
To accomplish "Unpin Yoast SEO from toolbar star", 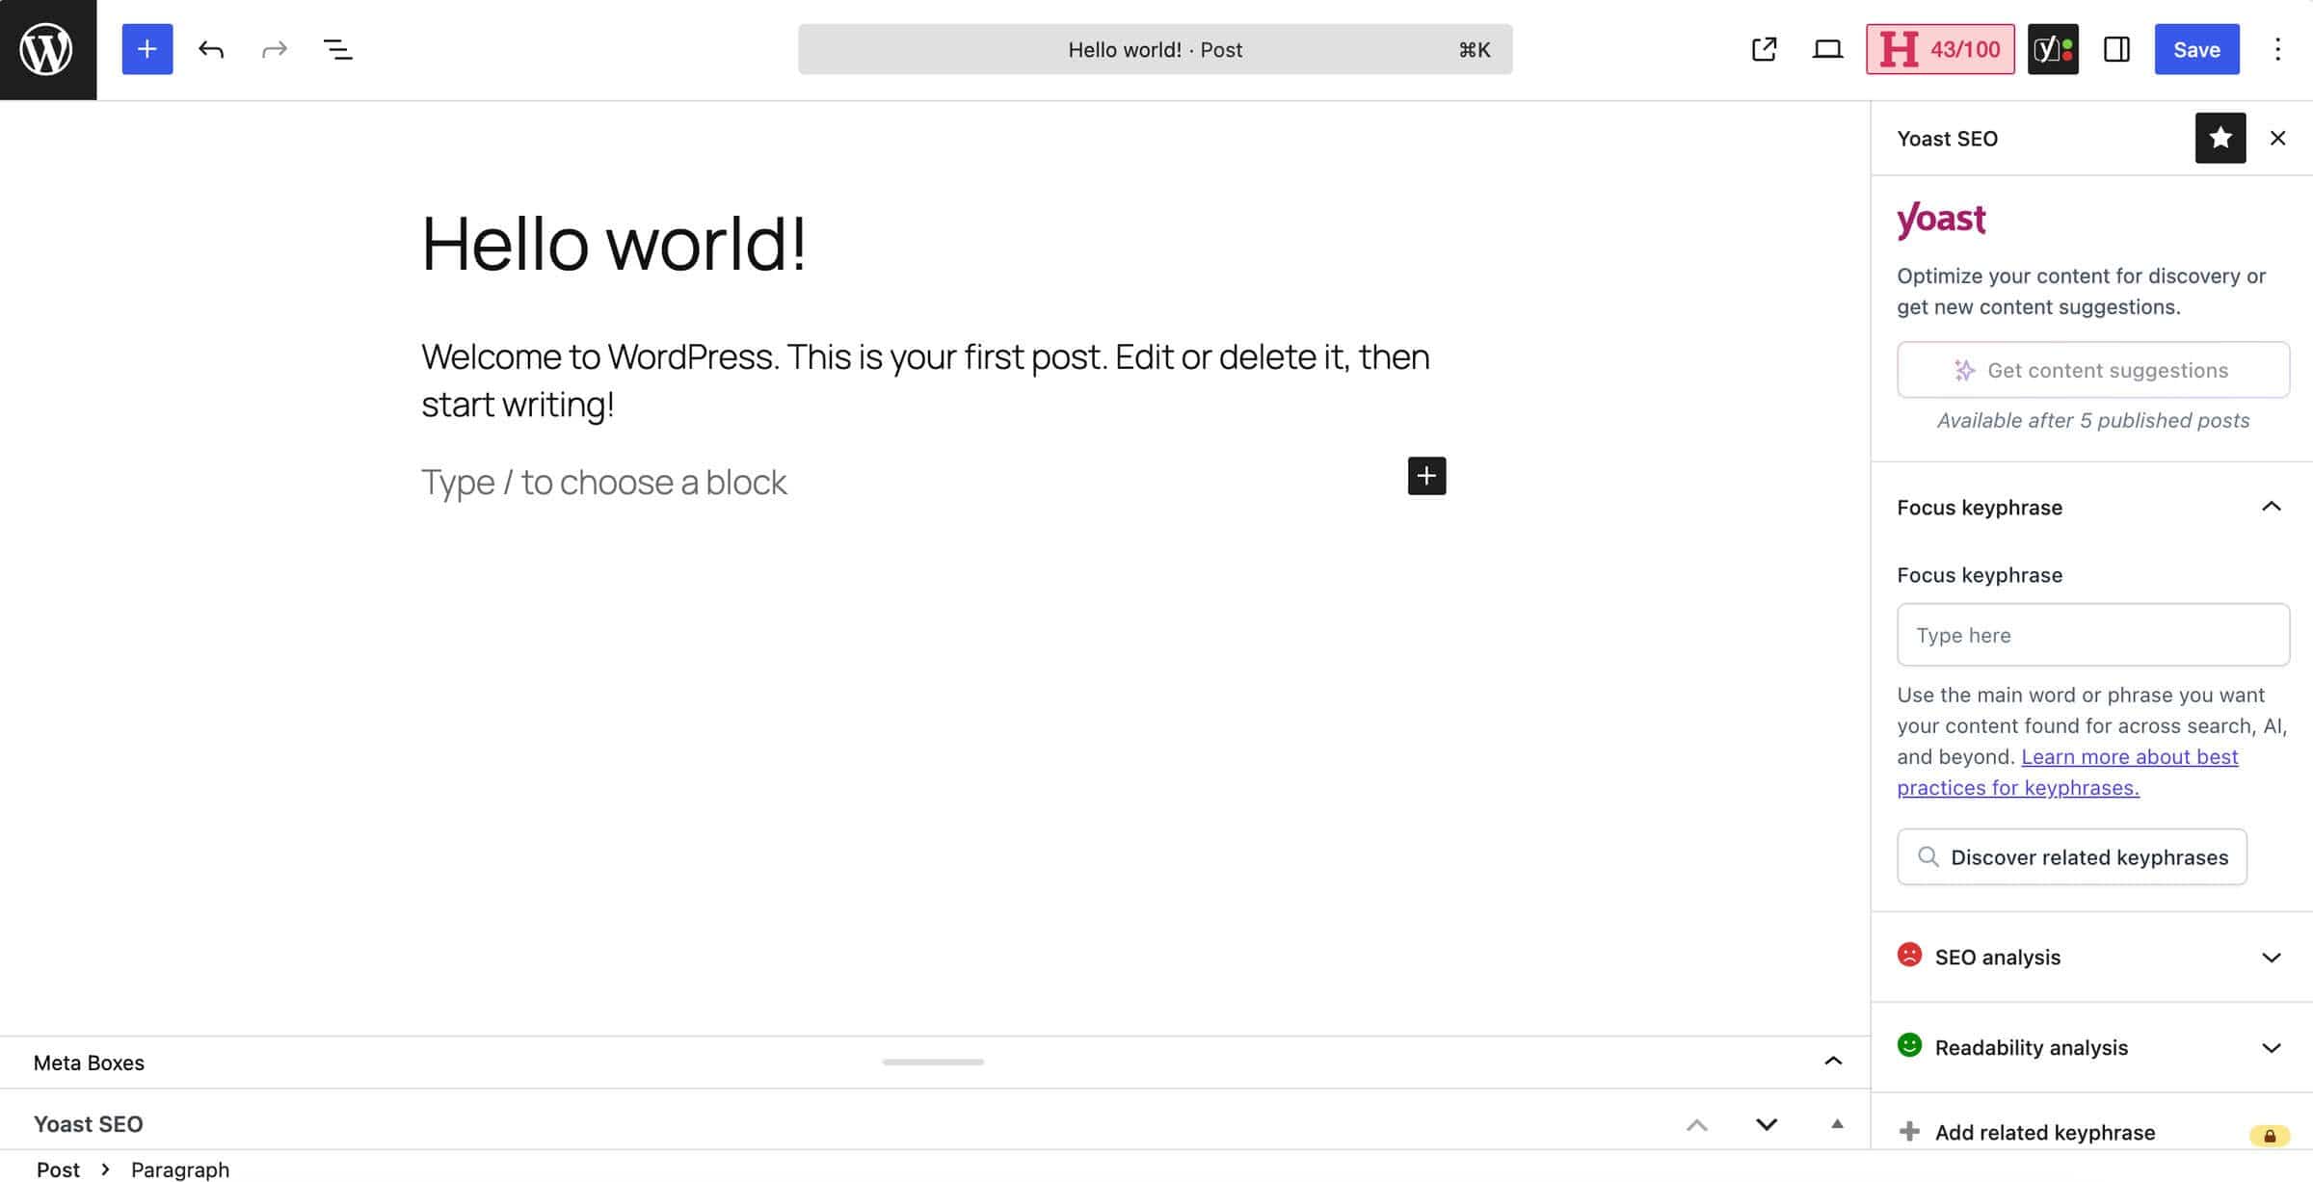I will point(2220,138).
